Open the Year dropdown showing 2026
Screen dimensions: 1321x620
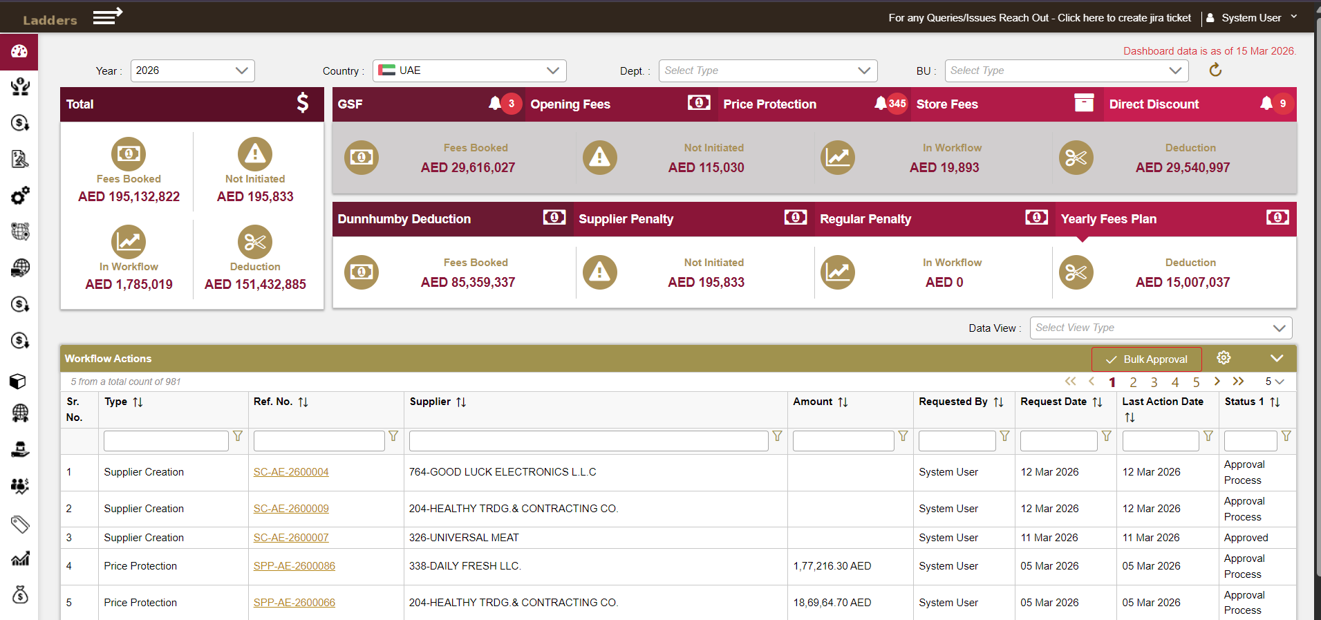192,71
